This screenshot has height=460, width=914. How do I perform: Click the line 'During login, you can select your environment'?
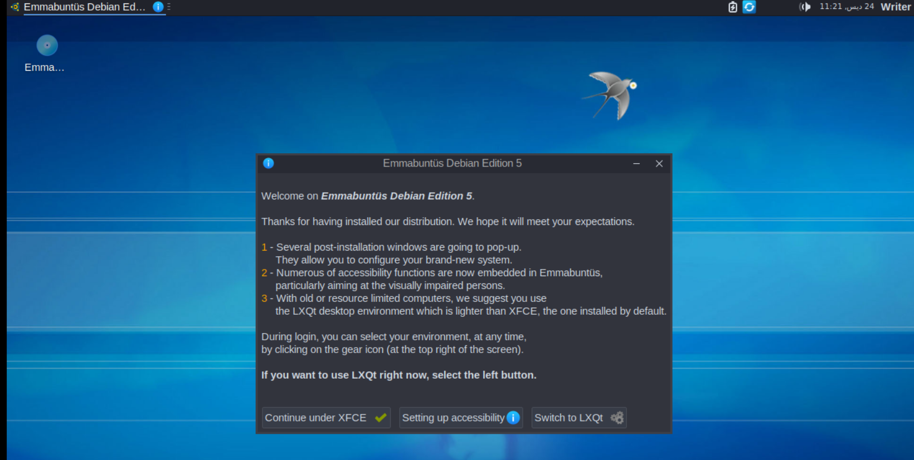click(x=394, y=337)
